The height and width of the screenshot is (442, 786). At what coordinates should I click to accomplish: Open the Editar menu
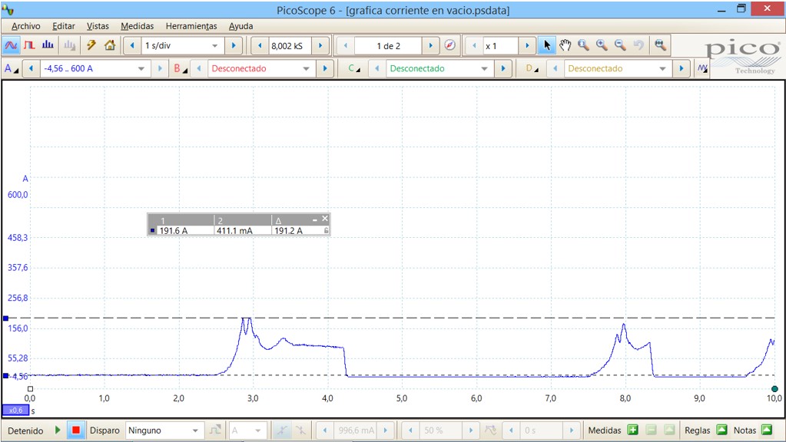63,26
